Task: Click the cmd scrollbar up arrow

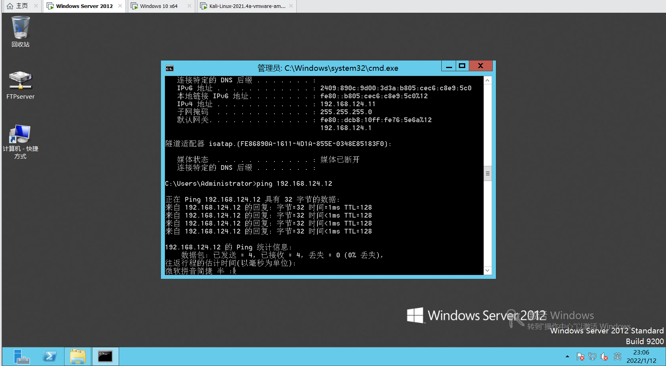Action: (x=488, y=80)
